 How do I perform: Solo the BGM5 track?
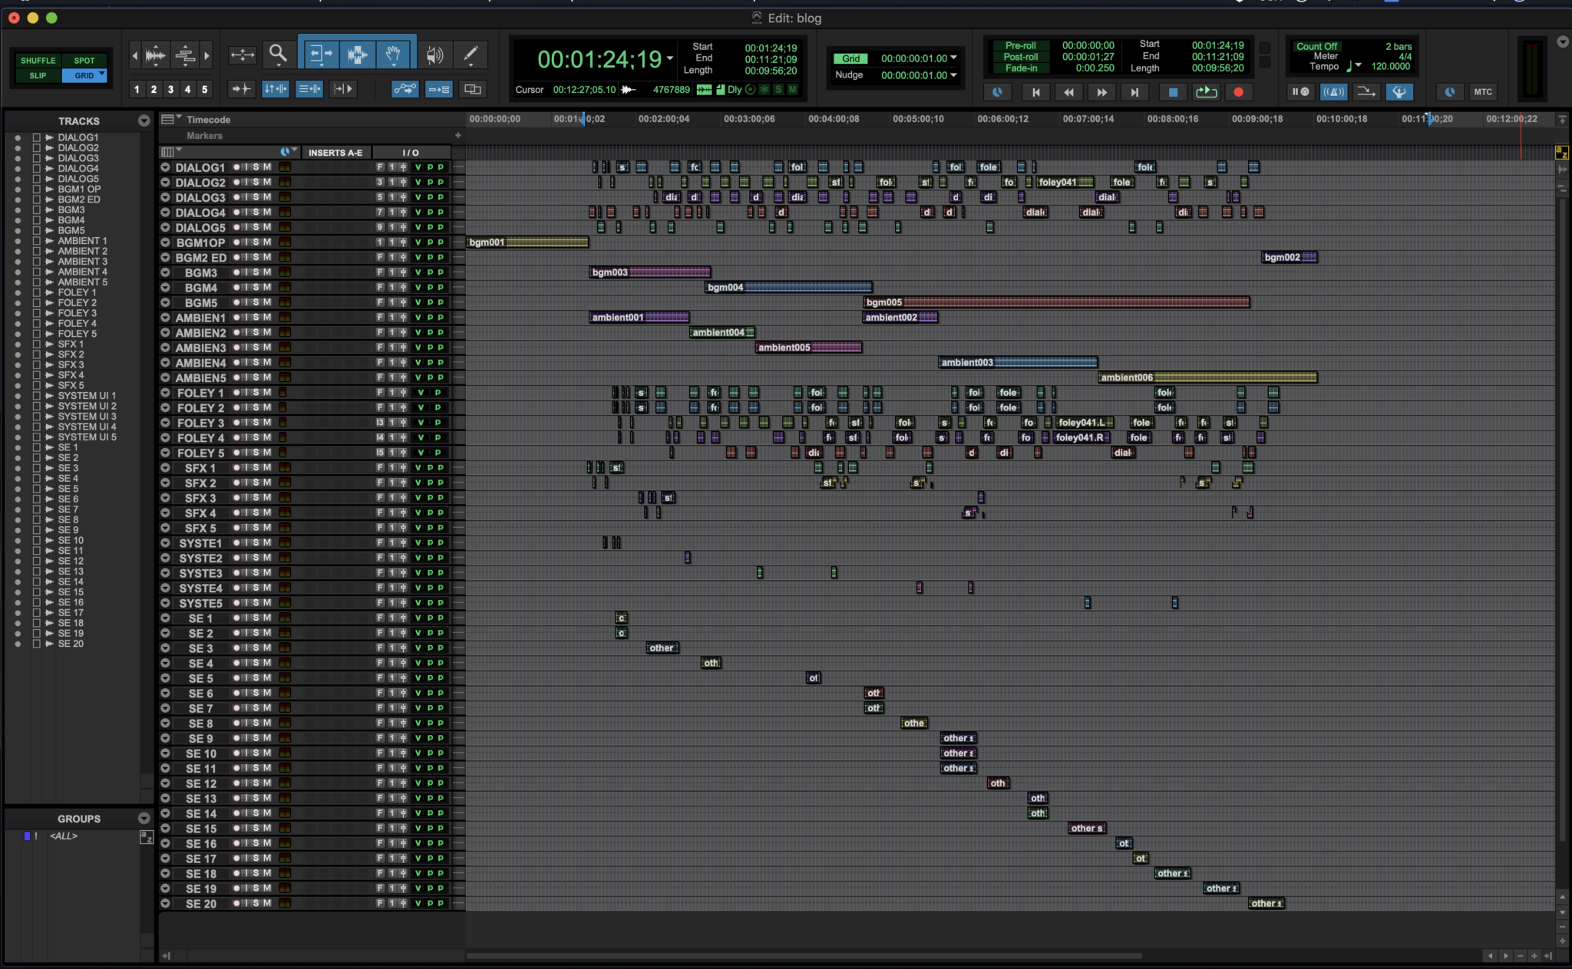(257, 302)
